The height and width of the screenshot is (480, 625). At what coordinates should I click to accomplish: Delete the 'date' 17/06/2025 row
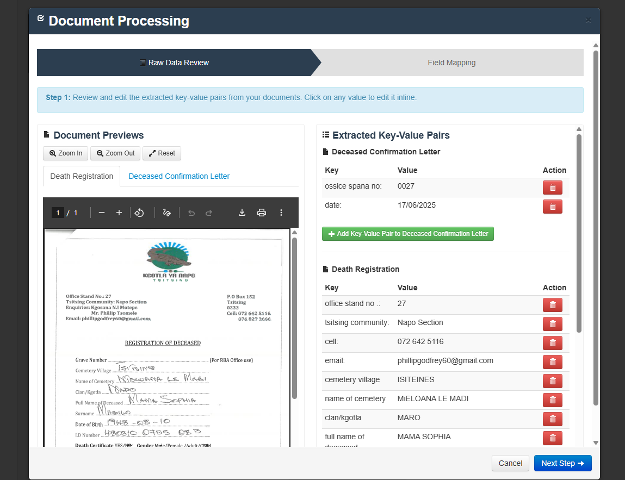point(552,207)
